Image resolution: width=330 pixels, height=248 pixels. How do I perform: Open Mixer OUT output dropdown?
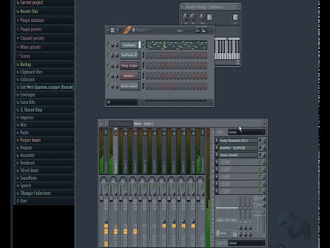(247, 243)
